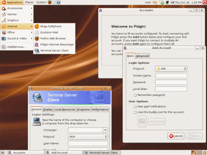Launch Ekiga Softphone

(x=54, y=27)
